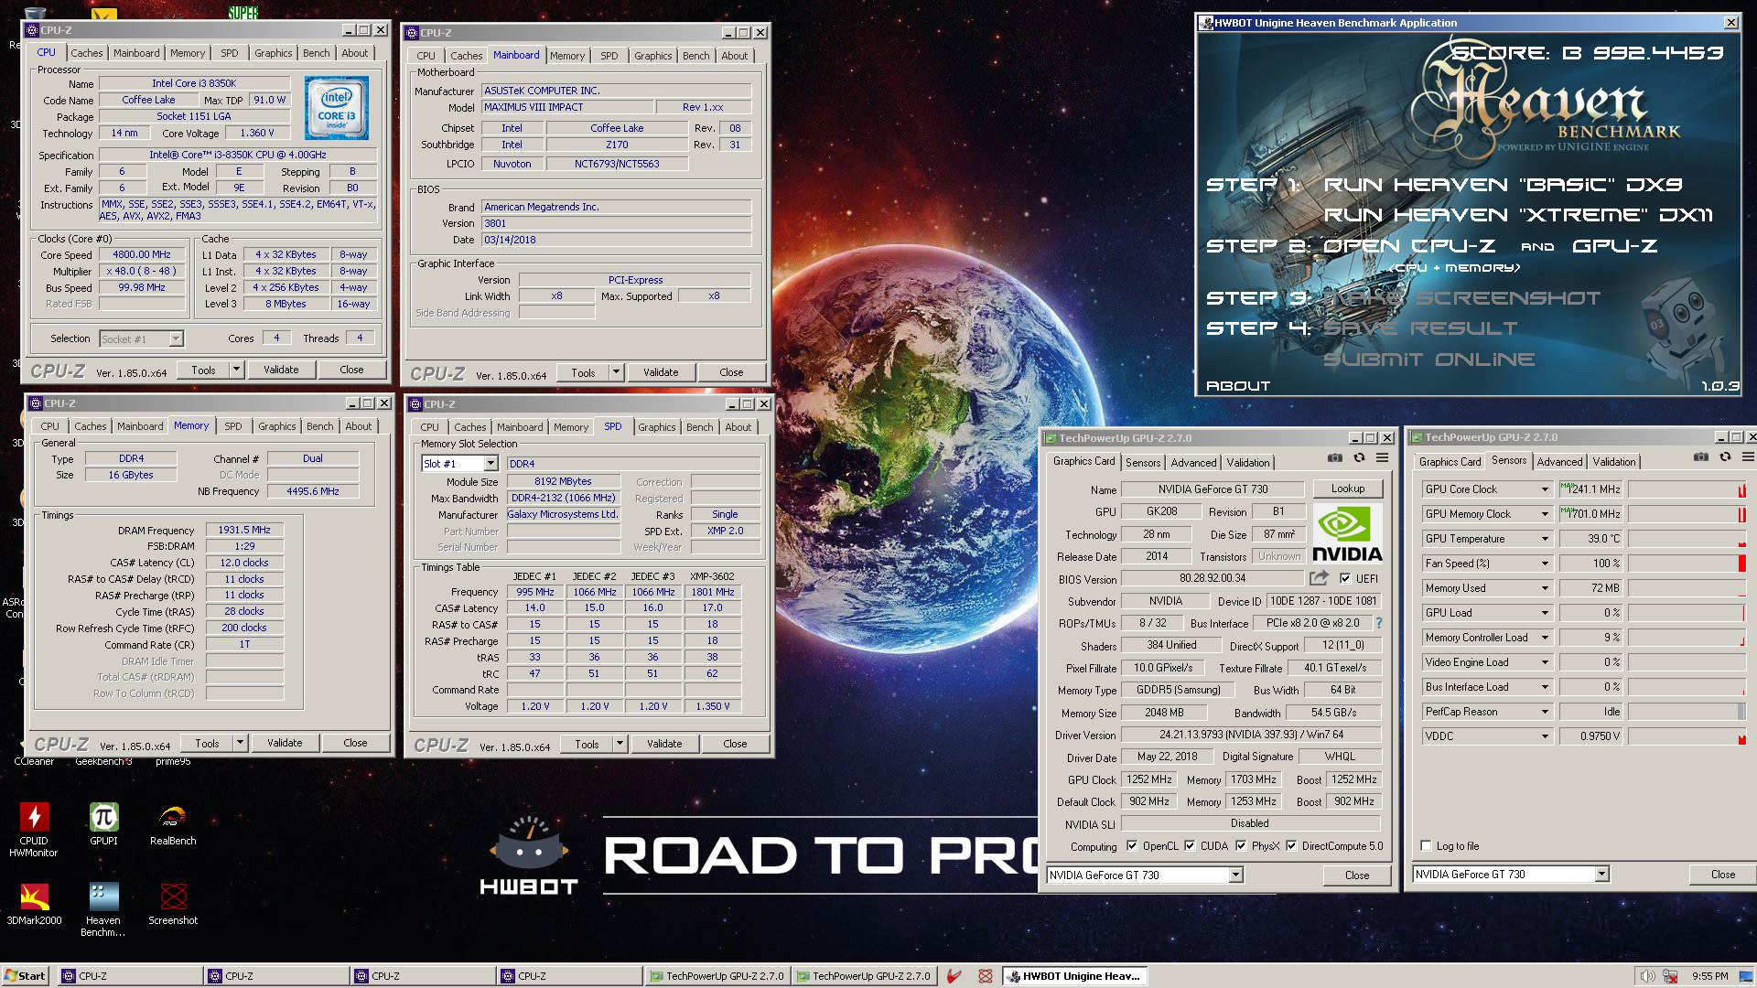This screenshot has height=988, width=1757.
Task: Switch to Caches tab in CPU-Z CPU window
Action: [x=87, y=53]
